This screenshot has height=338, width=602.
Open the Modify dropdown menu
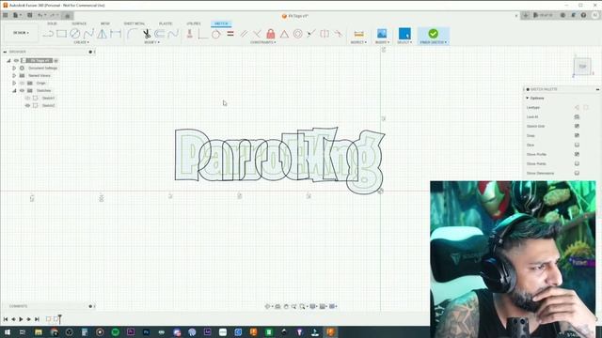(x=151, y=42)
